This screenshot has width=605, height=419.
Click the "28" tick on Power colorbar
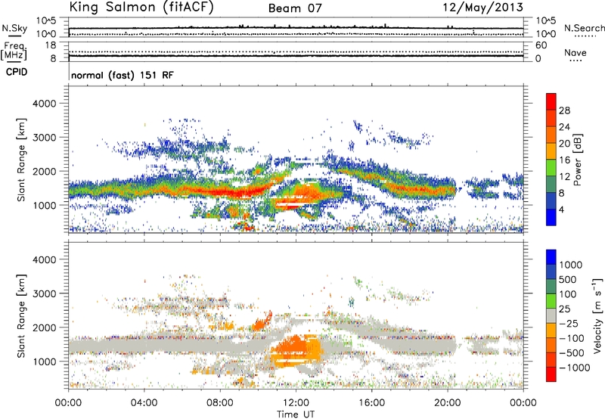pyautogui.click(x=564, y=110)
